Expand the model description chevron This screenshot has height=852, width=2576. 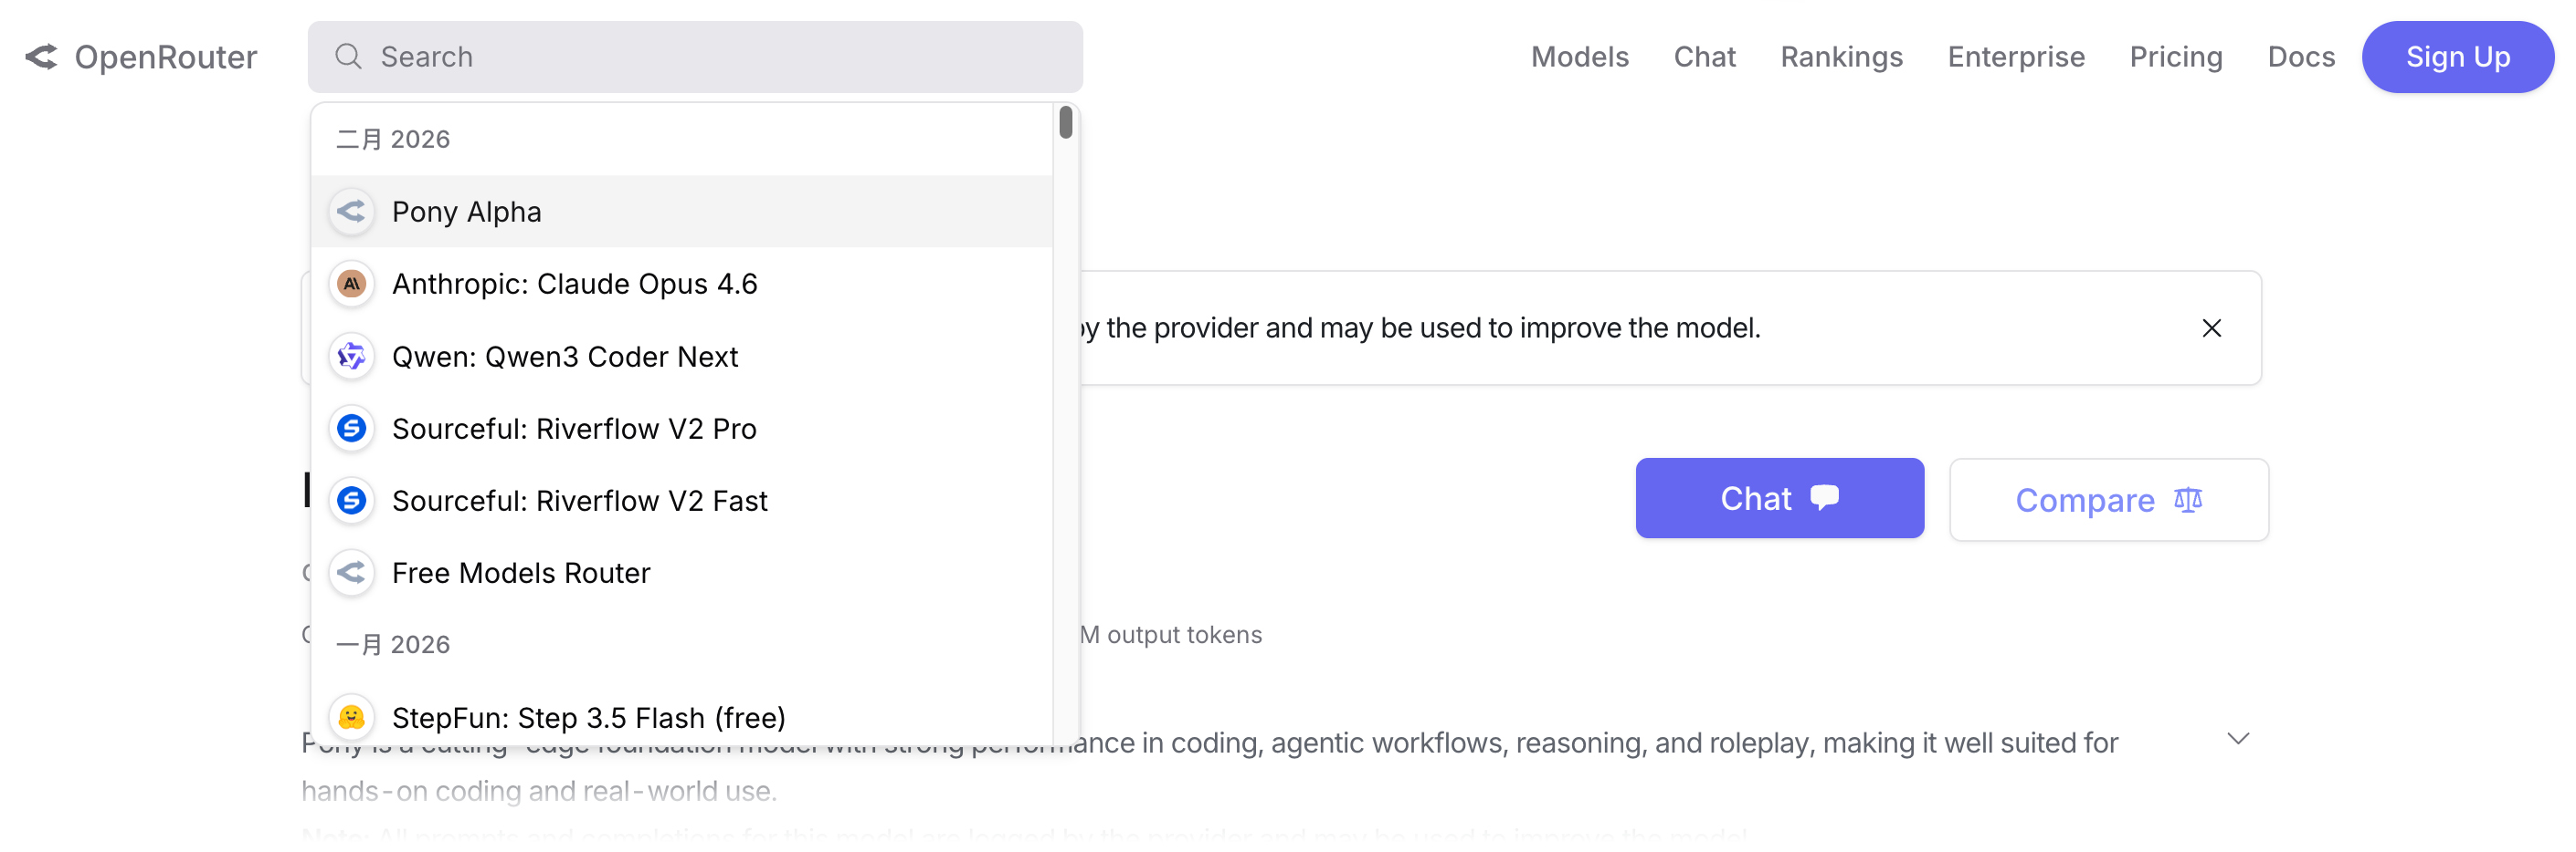2238,739
